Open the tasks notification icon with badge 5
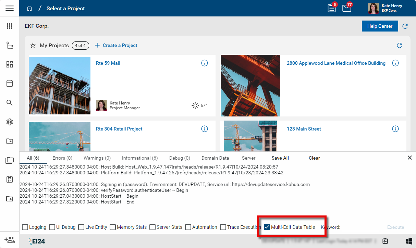The width and height of the screenshot is (416, 248). pos(331,8)
